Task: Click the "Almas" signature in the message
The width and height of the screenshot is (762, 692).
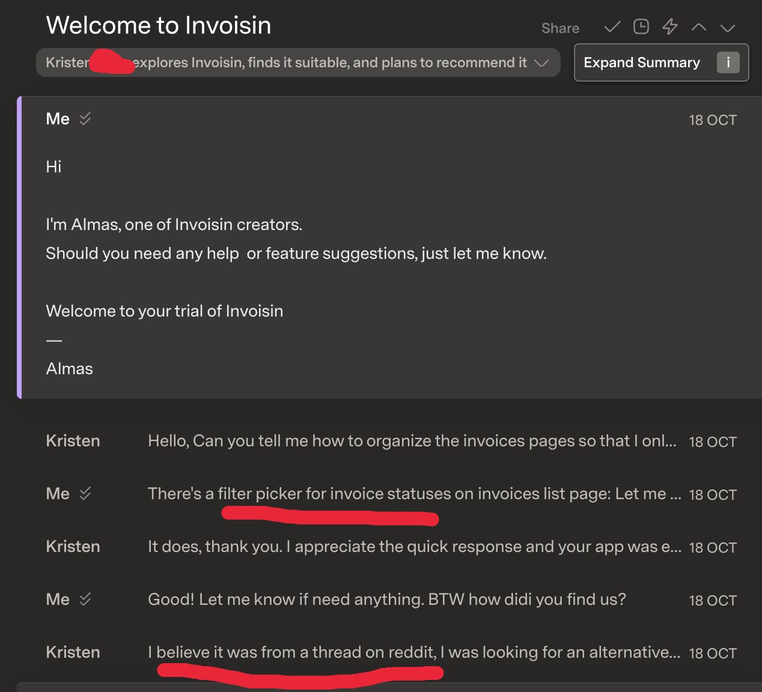Action: (x=70, y=369)
